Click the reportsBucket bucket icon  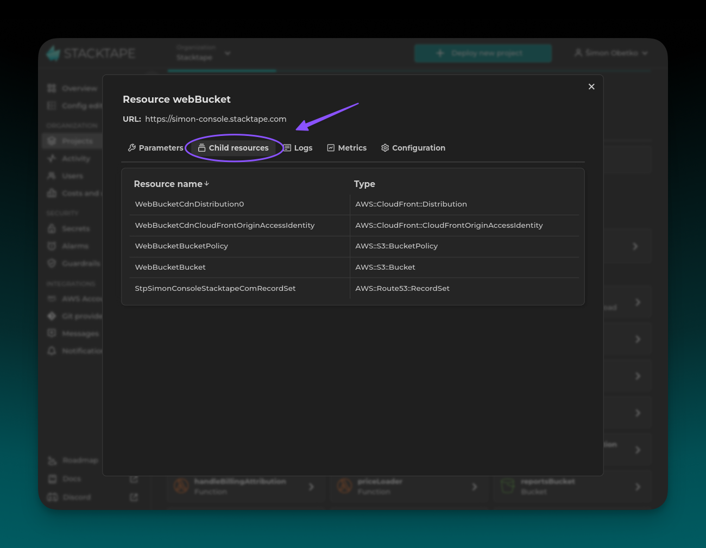pyautogui.click(x=507, y=485)
